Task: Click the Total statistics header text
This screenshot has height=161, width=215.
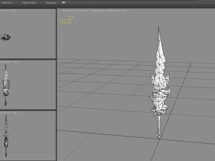Action: [x=71, y=17]
